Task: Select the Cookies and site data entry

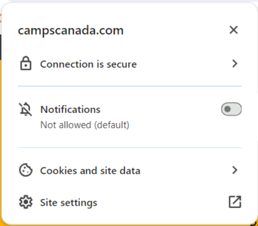Action: 90,171
